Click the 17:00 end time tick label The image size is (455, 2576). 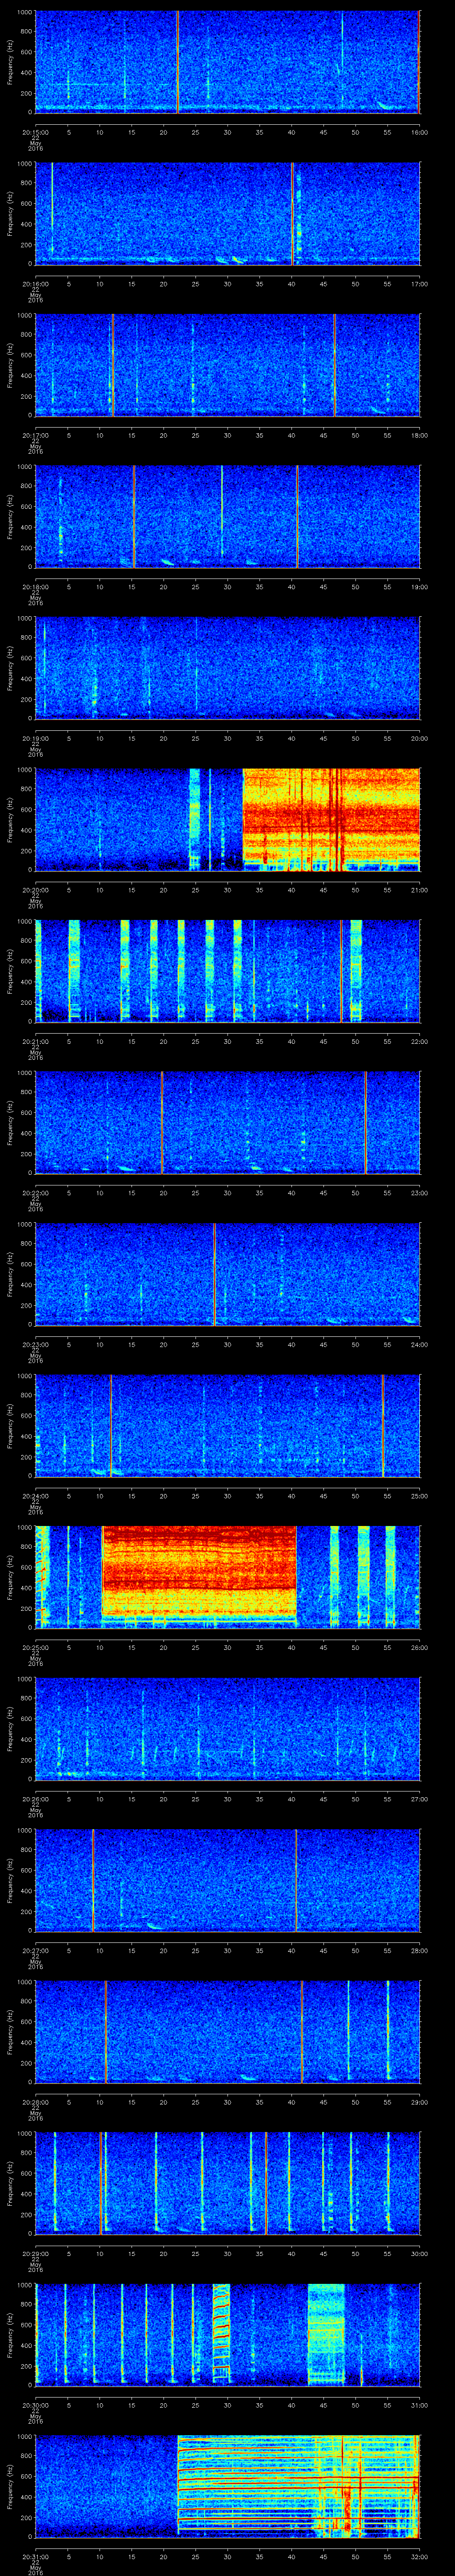point(419,284)
